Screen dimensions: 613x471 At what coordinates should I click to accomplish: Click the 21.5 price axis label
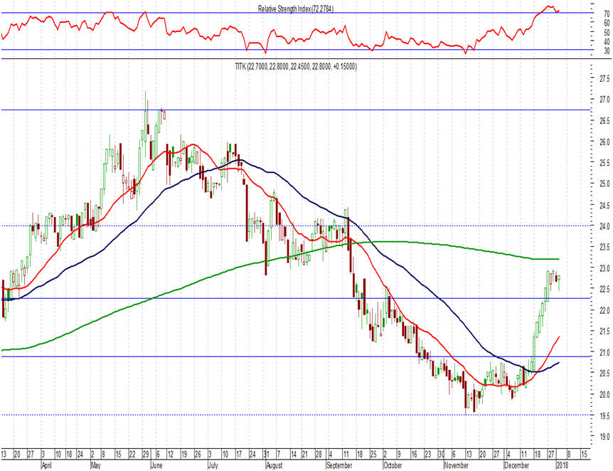[604, 332]
